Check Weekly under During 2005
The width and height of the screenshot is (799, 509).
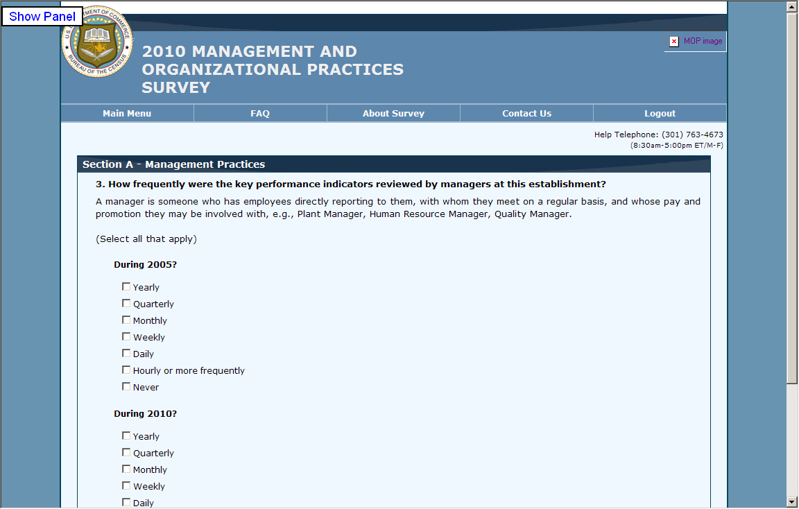pyautogui.click(x=126, y=336)
